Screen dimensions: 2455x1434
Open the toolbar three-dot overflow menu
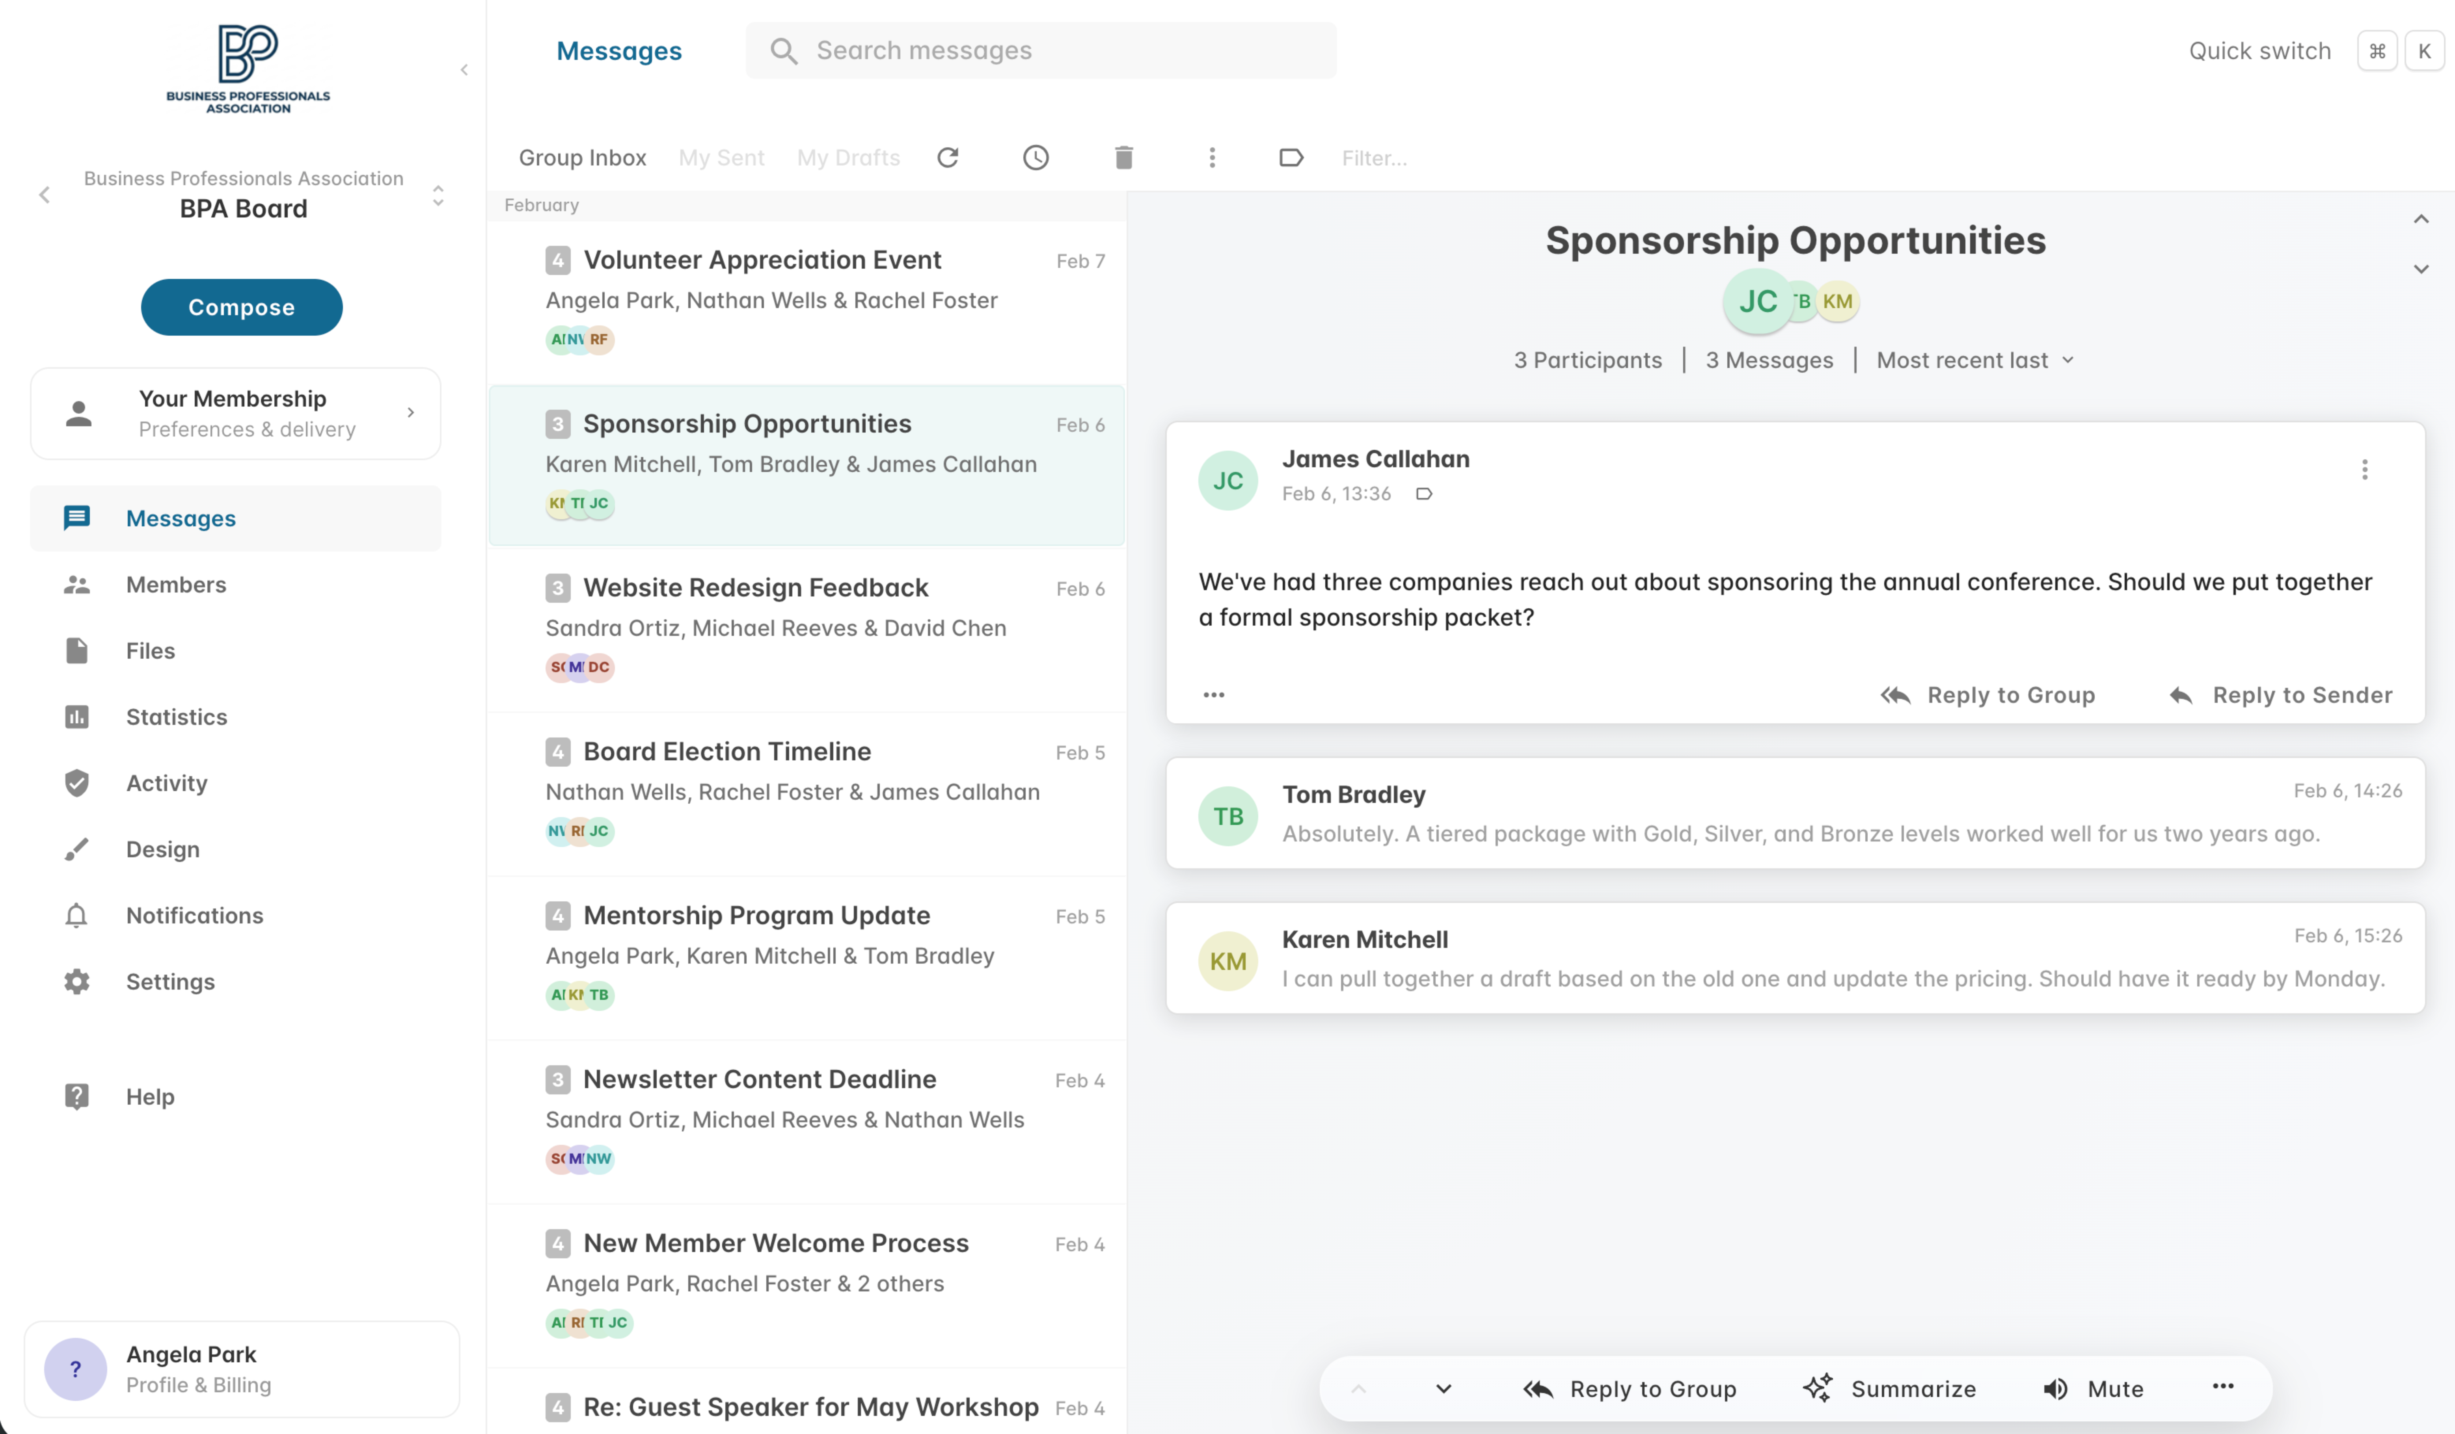coord(1212,157)
